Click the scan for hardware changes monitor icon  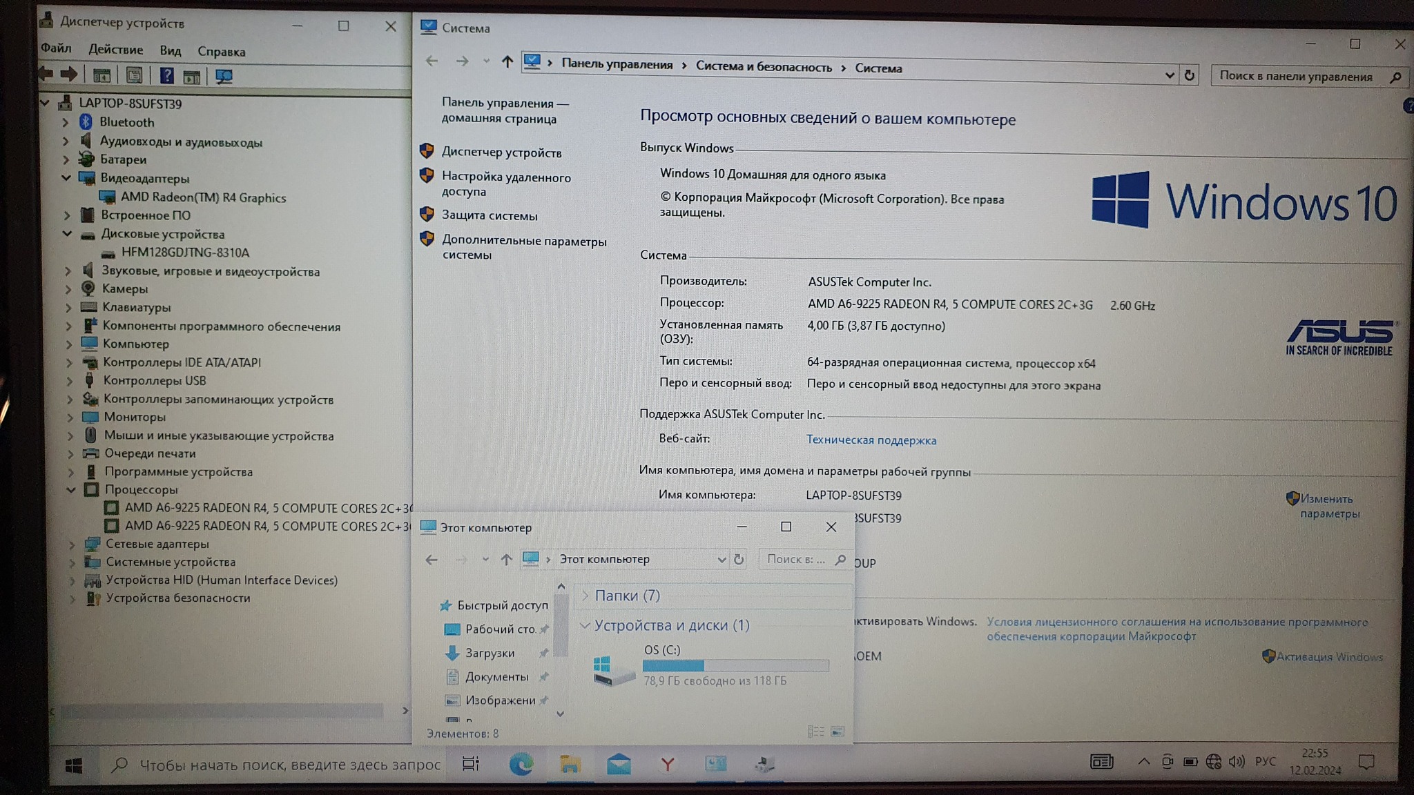(224, 76)
